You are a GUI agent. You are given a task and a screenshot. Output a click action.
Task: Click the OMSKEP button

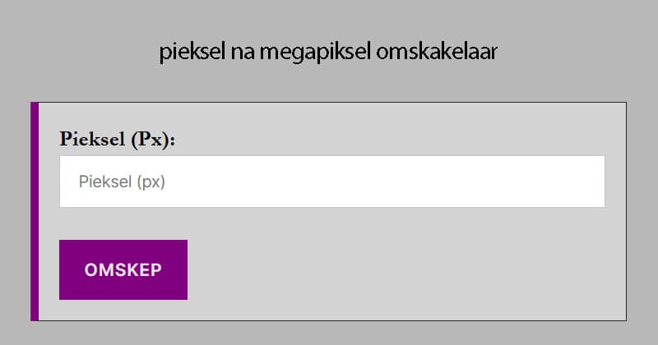pos(123,270)
